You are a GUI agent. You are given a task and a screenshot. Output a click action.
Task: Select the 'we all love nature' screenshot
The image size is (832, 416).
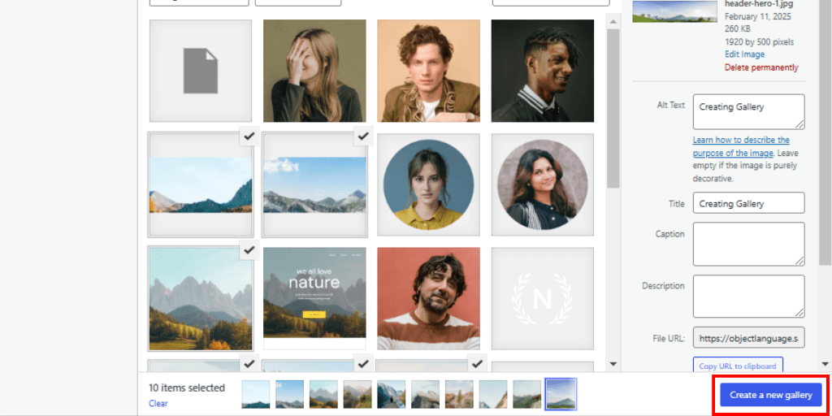[x=314, y=299]
